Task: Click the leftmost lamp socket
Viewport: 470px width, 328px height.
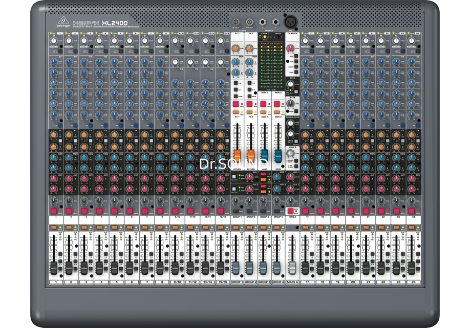Action: pyautogui.click(x=236, y=22)
